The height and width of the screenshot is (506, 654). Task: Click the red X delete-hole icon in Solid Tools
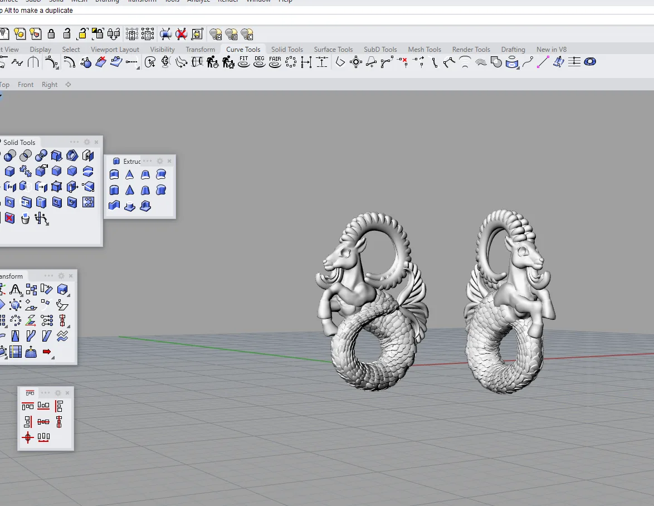click(9, 218)
